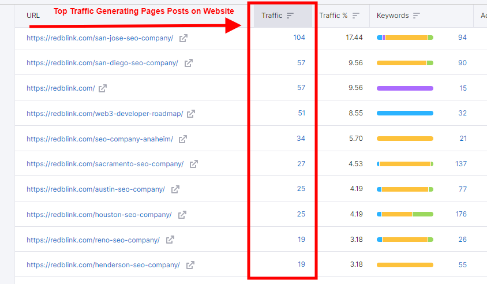Open external link icon for austin-seo-company

[175, 189]
